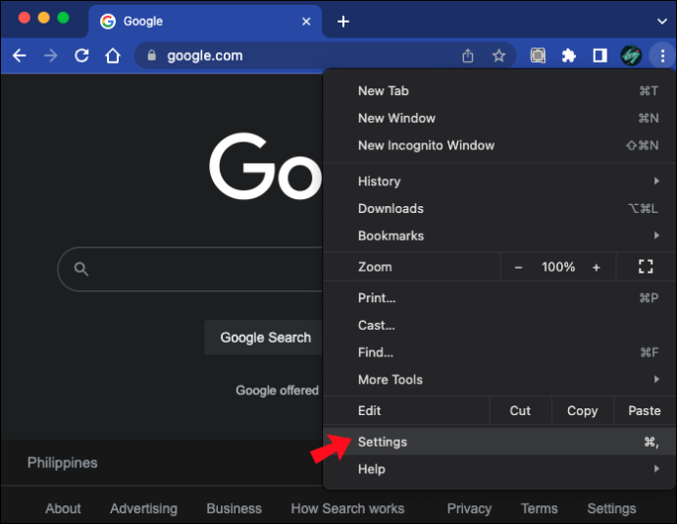Click the Google search input field
Screen dimensions: 677x524
[190, 269]
